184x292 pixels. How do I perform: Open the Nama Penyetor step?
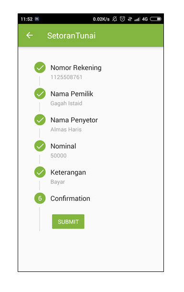click(74, 120)
